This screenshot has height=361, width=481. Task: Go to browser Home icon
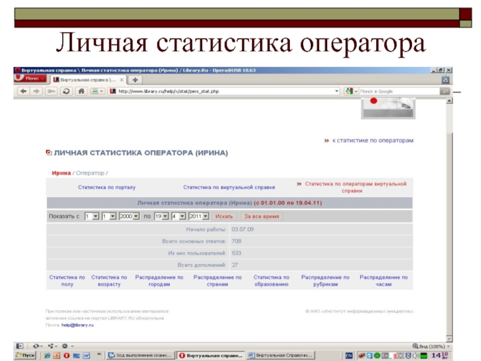80,91
